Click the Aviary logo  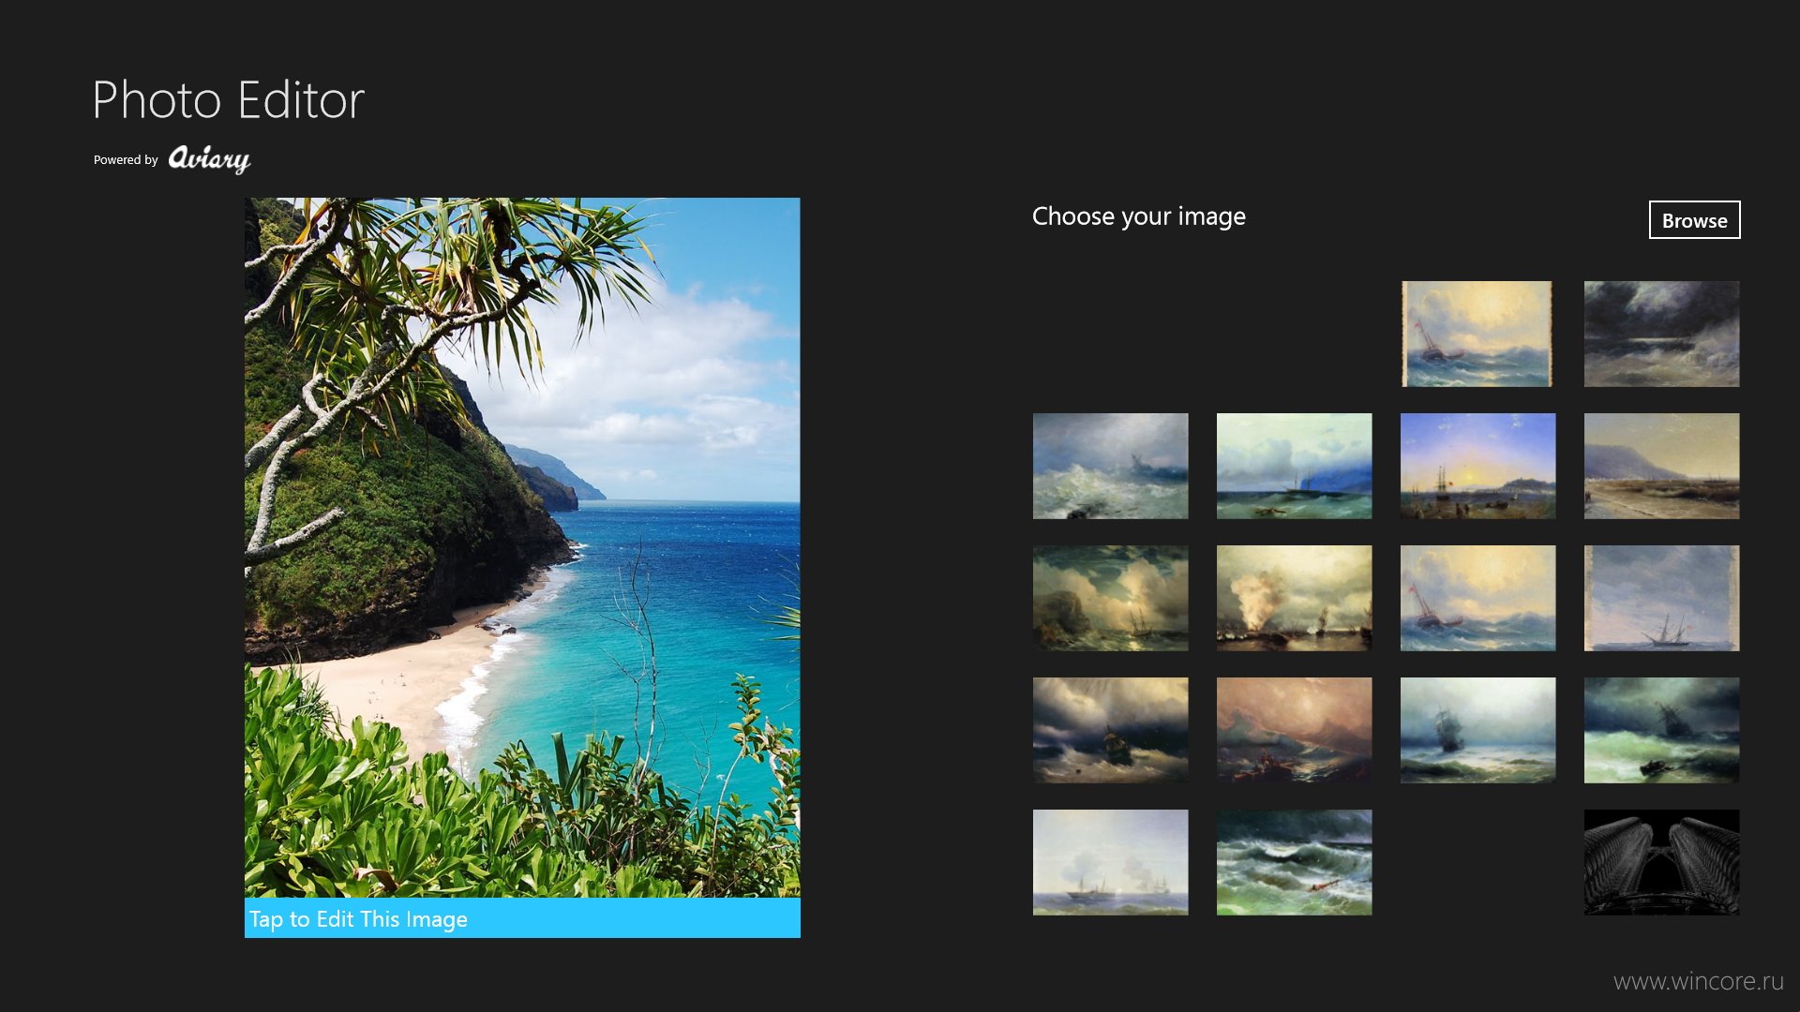click(x=209, y=159)
